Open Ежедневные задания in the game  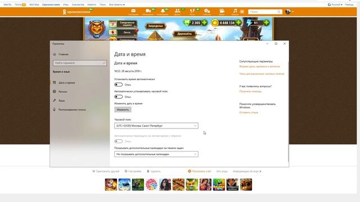coord(123,24)
